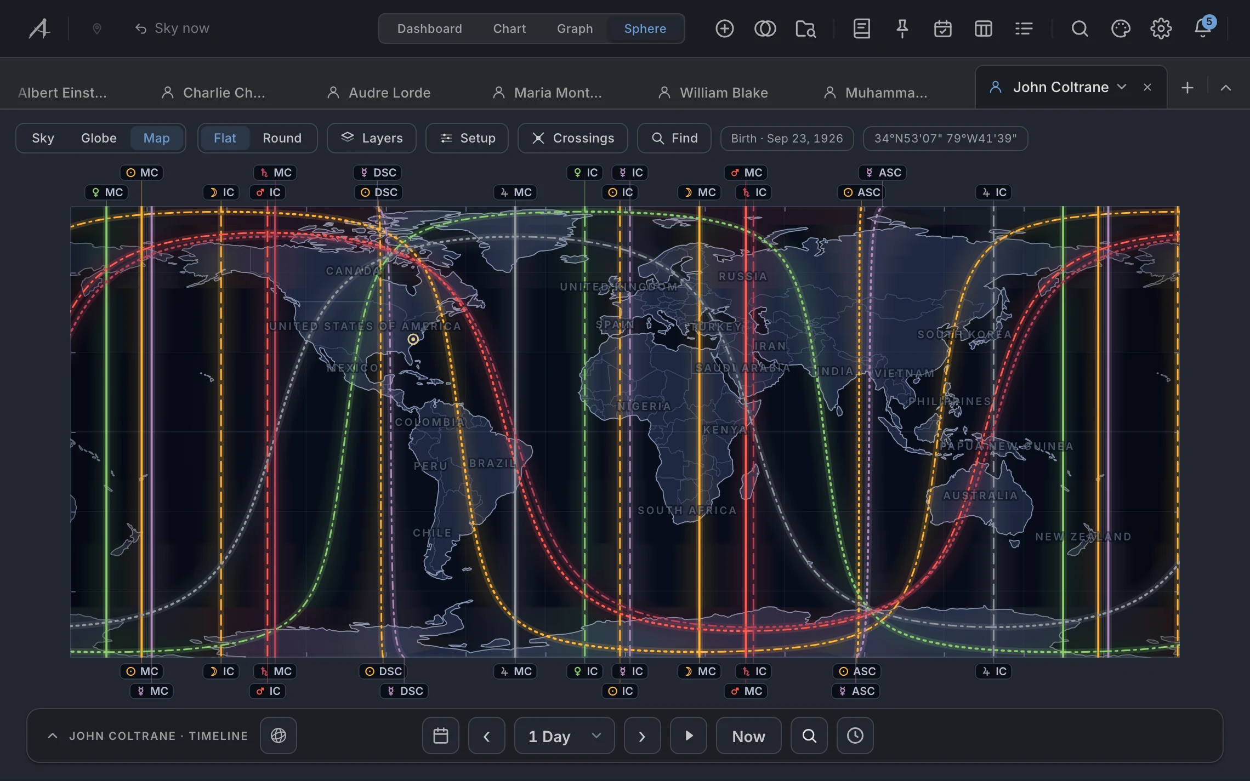Open the Setup options
1250x781 pixels.
coord(467,138)
